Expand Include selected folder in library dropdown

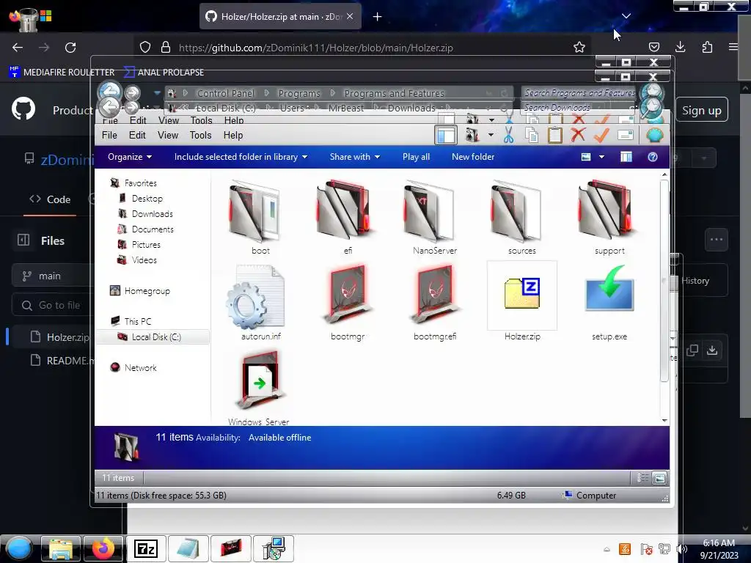point(241,157)
